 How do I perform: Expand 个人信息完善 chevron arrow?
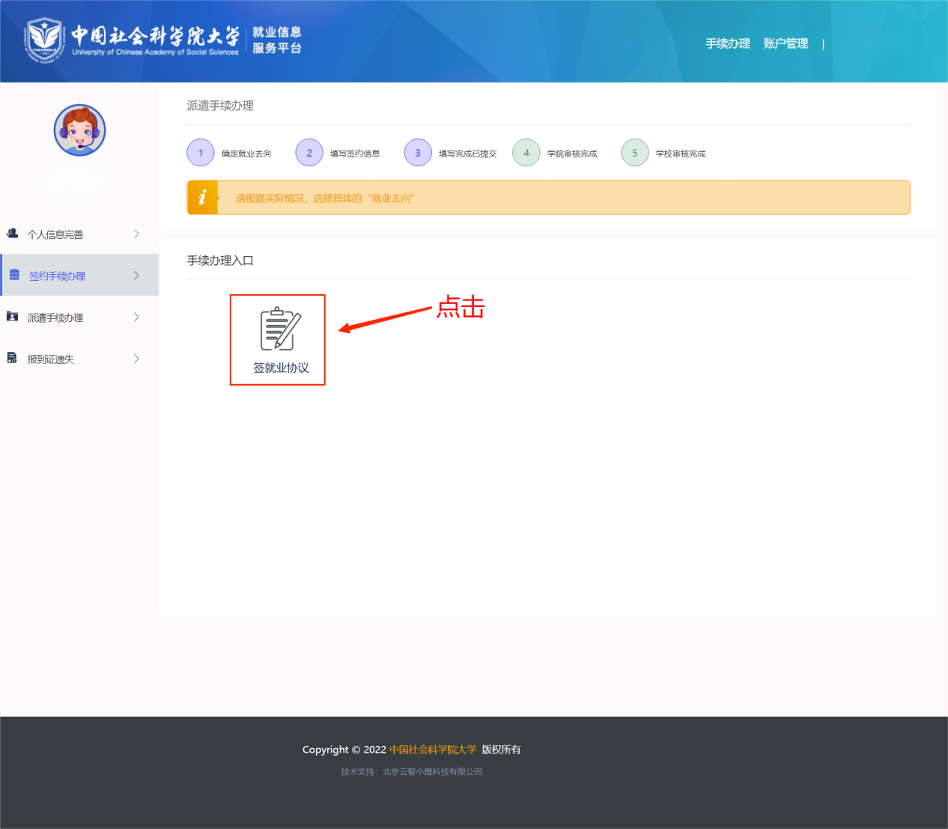pos(136,234)
